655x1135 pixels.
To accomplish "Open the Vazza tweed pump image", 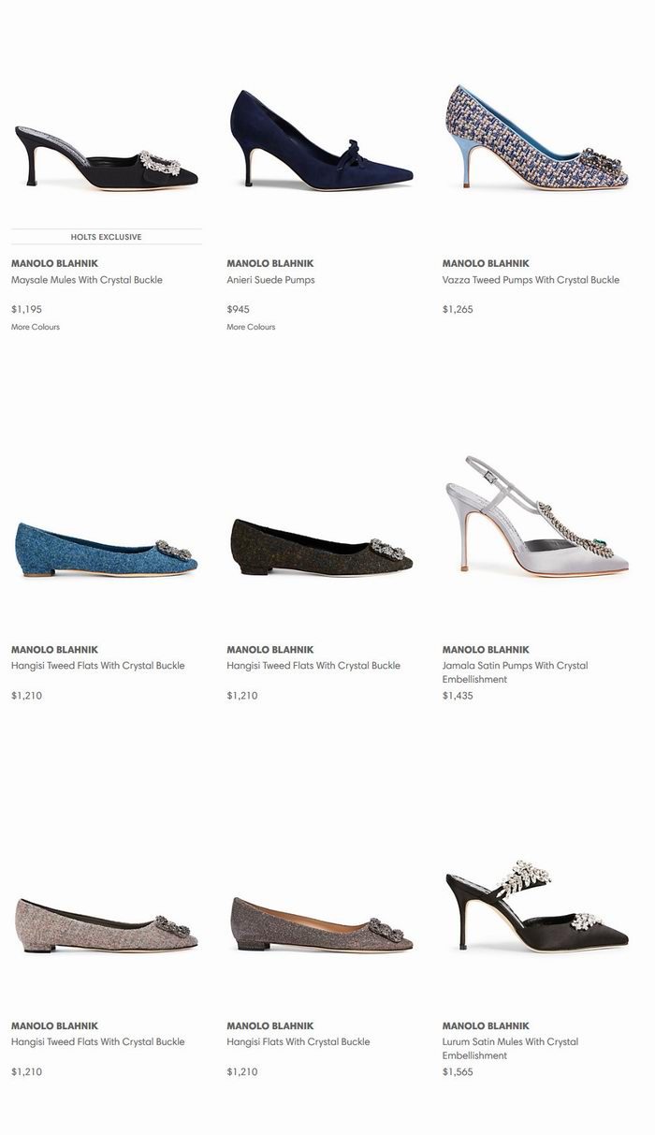I will pyautogui.click(x=537, y=138).
